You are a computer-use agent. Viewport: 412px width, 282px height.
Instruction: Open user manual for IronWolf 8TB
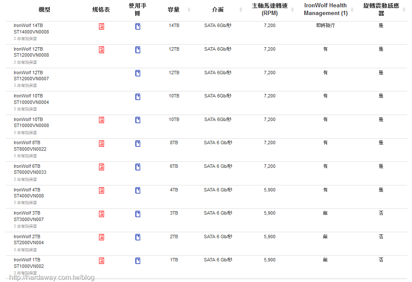[138, 143]
